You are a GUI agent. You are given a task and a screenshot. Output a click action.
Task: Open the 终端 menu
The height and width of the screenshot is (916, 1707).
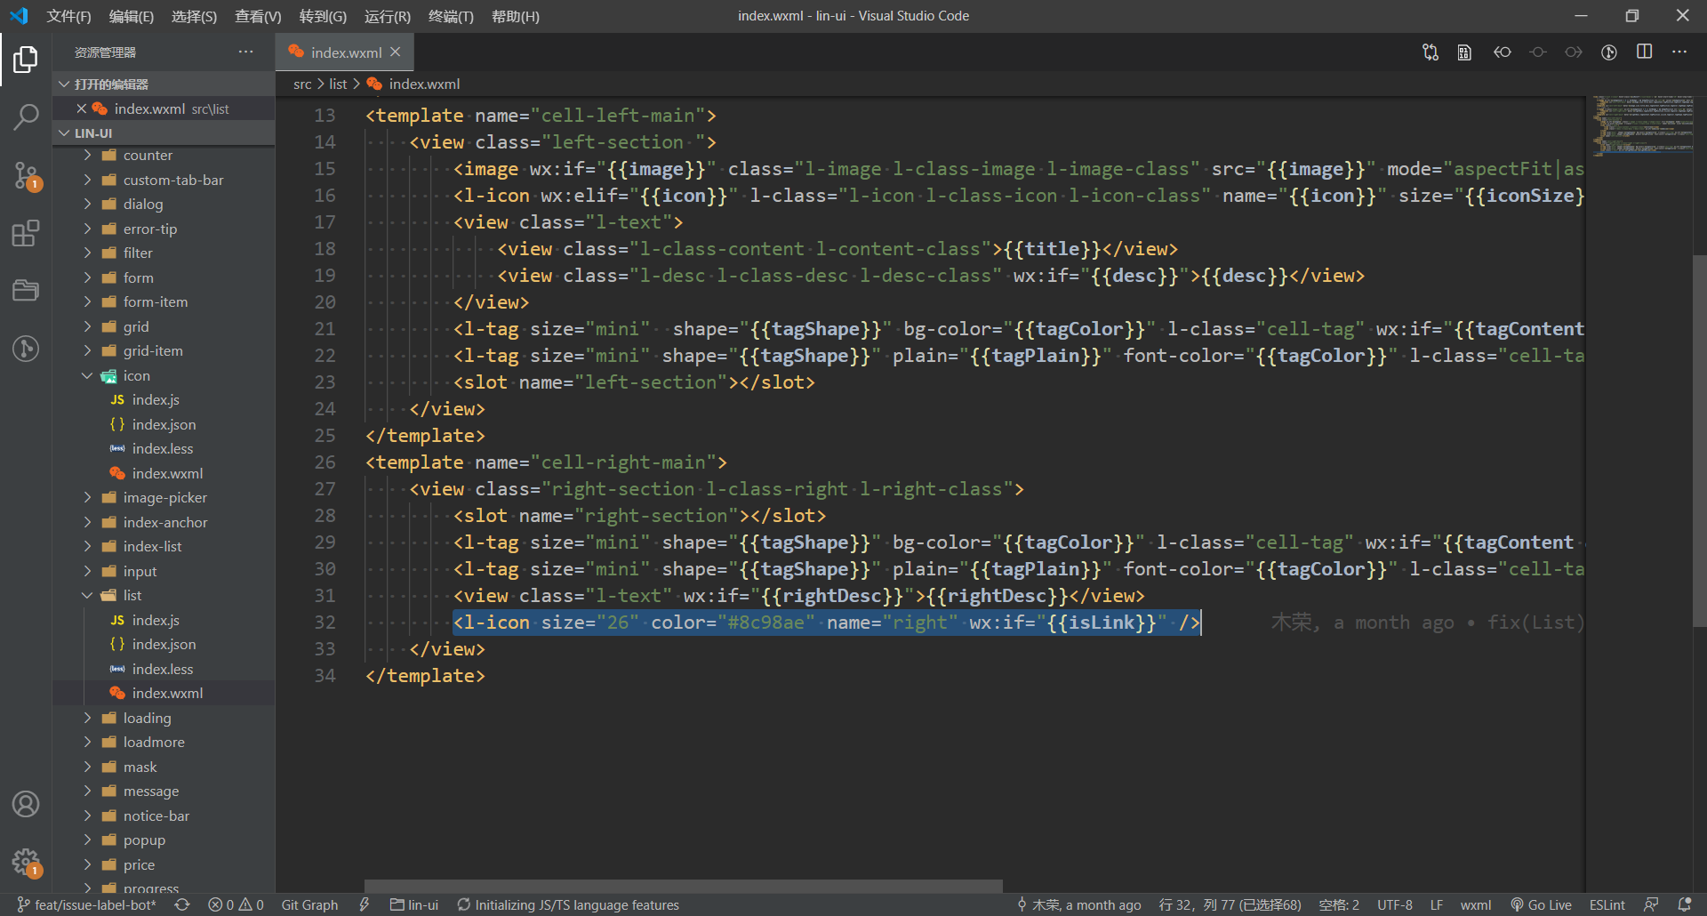click(x=450, y=16)
